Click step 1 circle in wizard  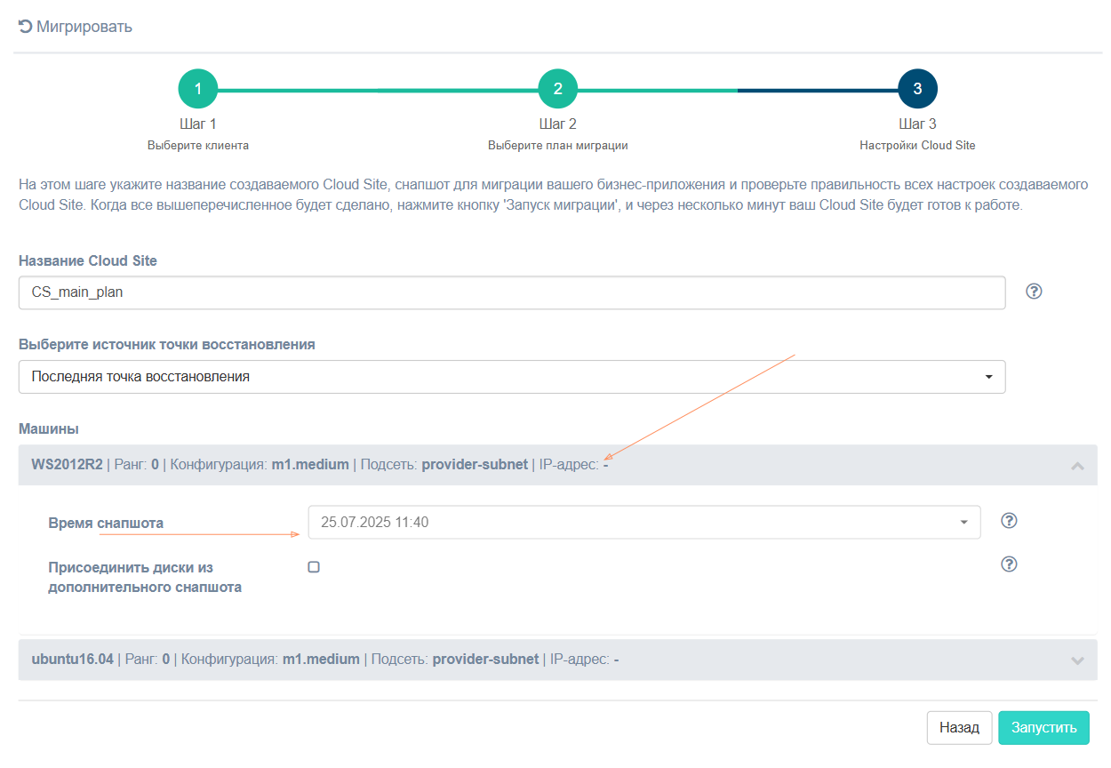tap(197, 89)
